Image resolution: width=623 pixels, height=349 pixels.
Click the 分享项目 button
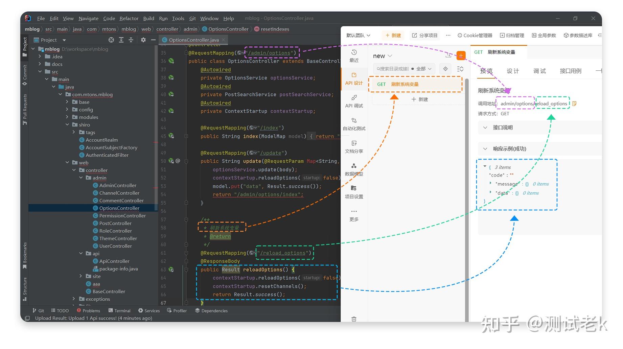tap(424, 35)
